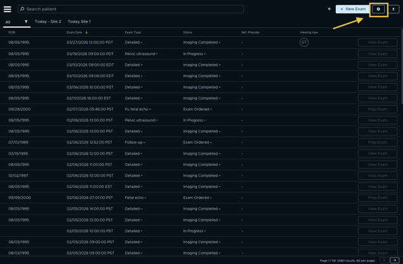Prep Exam for the Fu fetal echo row

pos(378,109)
